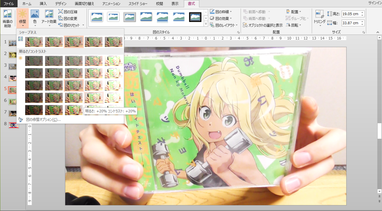This screenshot has width=382, height=211.
Task: Select the last sharpness preset thumbnail
Action: coord(113,42)
